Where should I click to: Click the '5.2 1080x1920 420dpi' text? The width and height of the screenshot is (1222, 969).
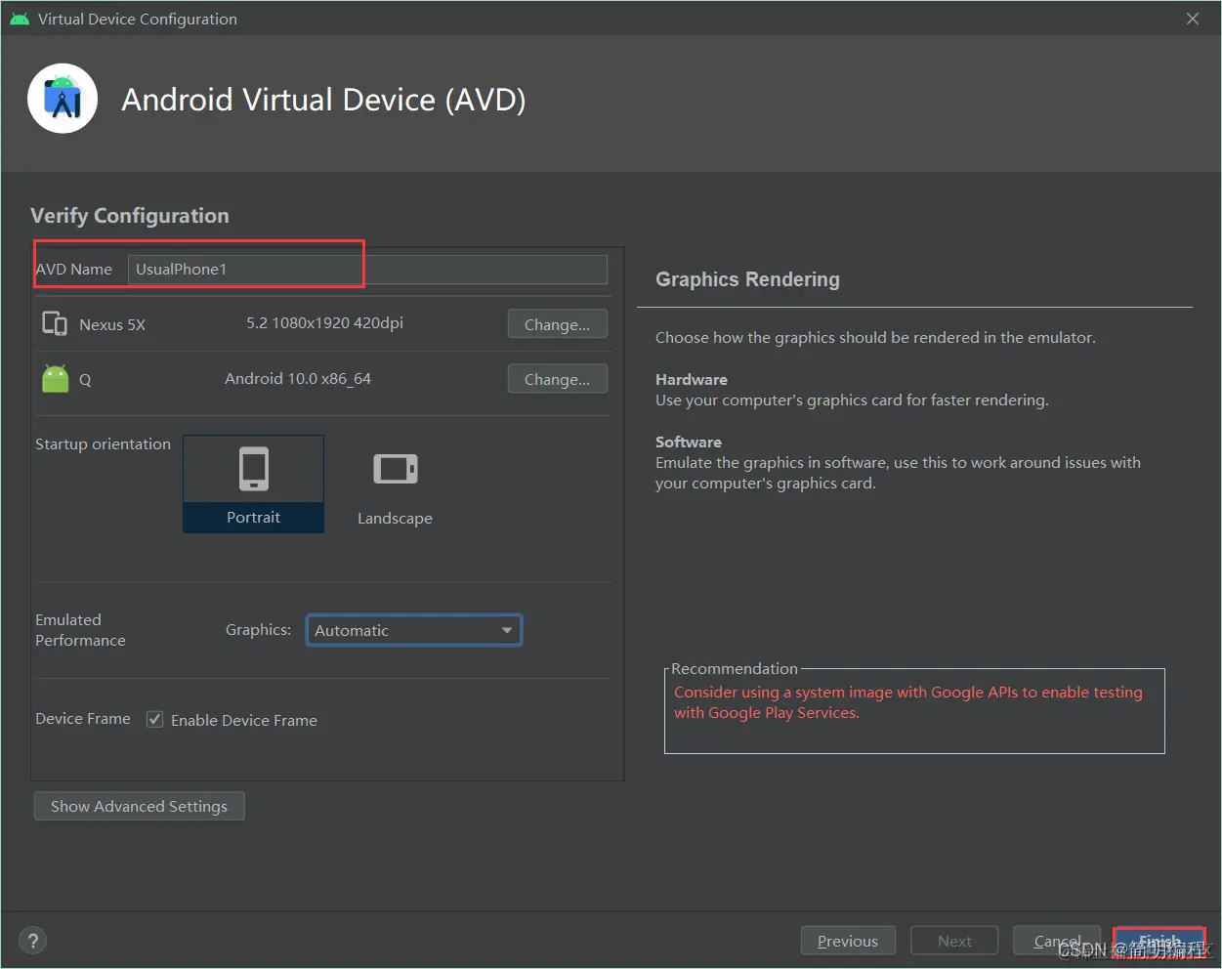click(x=324, y=323)
